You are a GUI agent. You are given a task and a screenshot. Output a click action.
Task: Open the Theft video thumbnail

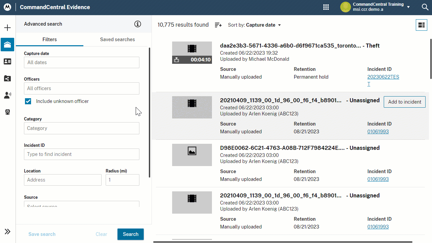(192, 53)
